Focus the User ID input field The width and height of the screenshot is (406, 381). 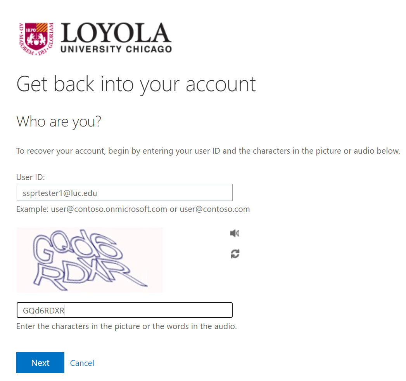[124, 192]
